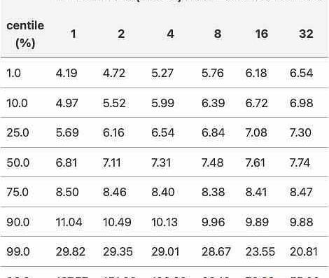Image resolution: width=329 pixels, height=278 pixels.
Task: Click the 75.0 centile row label
Action: [17, 193]
